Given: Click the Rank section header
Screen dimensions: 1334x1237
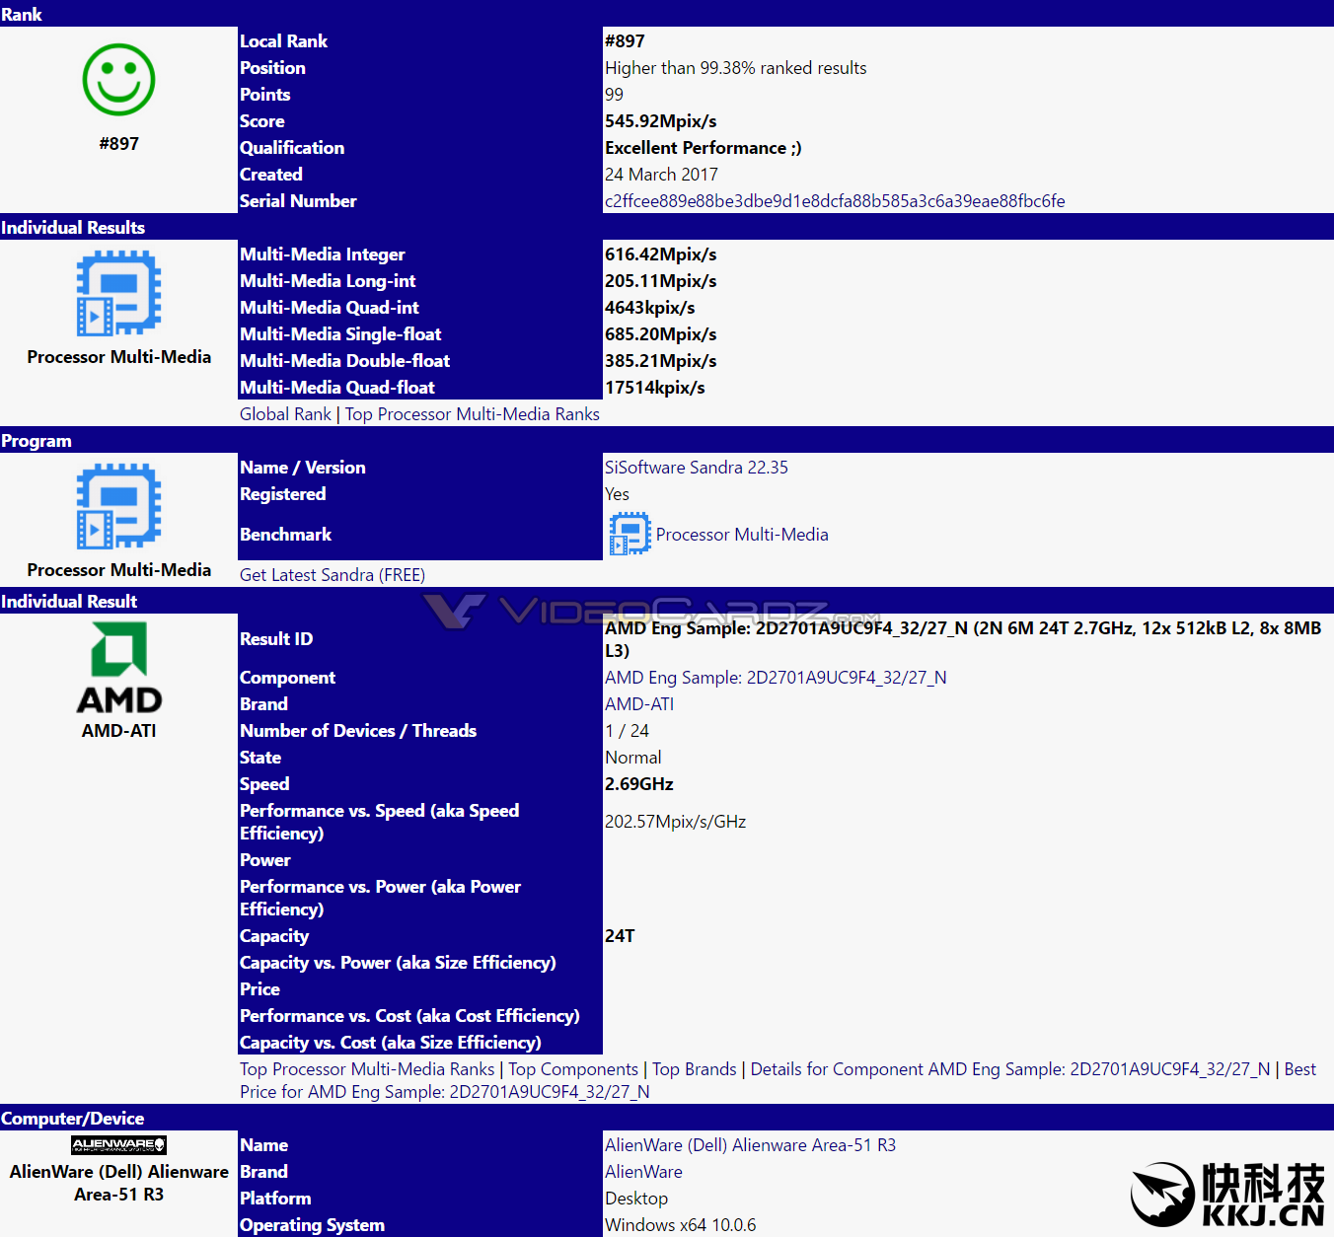Looking at the screenshot, I should 667,14.
